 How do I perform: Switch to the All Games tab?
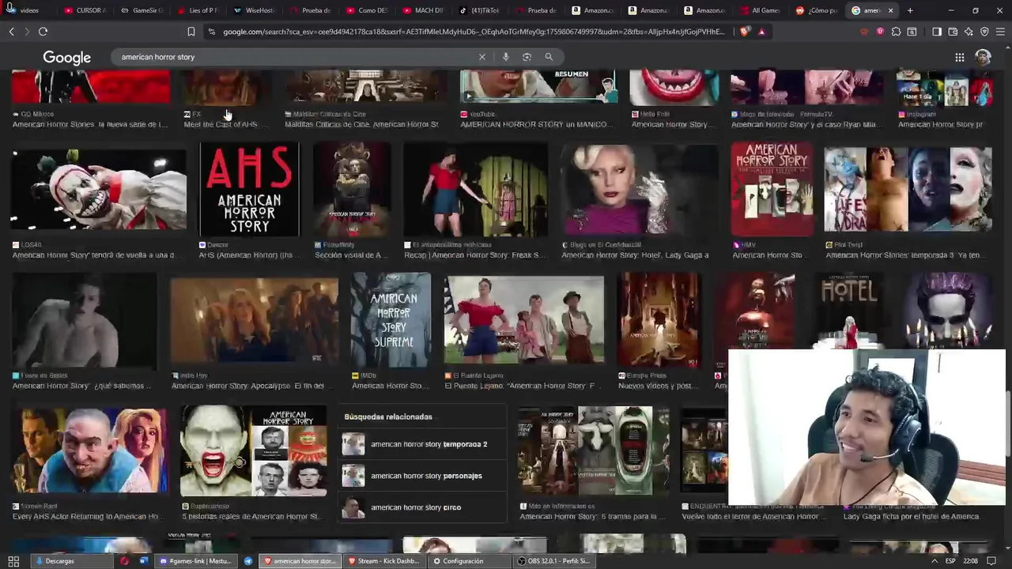click(761, 10)
